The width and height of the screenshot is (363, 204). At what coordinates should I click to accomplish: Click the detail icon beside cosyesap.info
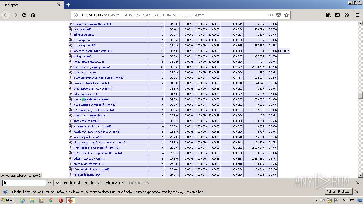(71, 40)
